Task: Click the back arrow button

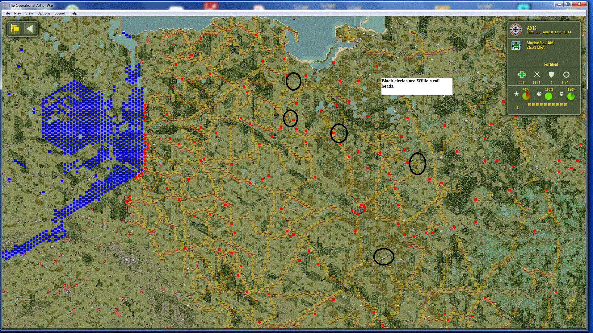Action: pyautogui.click(x=30, y=29)
